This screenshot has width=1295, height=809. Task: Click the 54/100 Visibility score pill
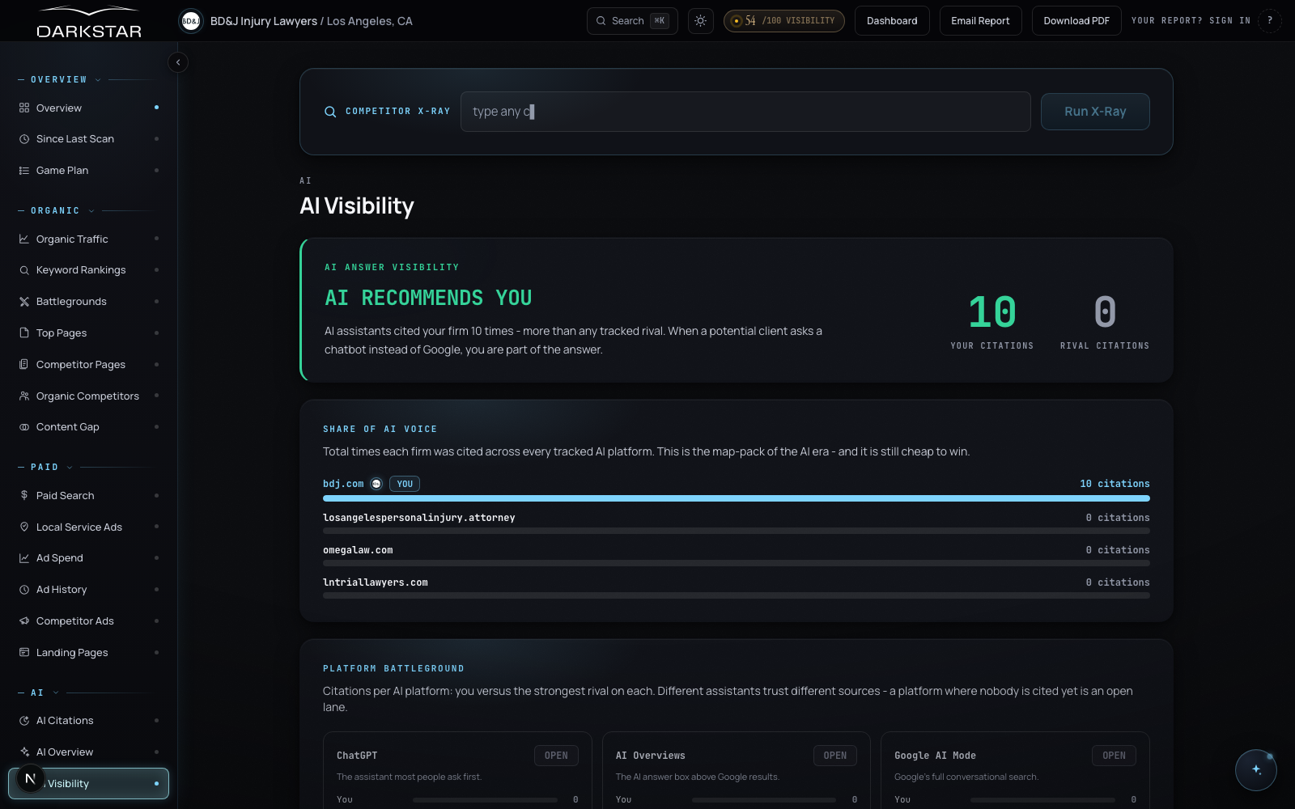pyautogui.click(x=783, y=21)
